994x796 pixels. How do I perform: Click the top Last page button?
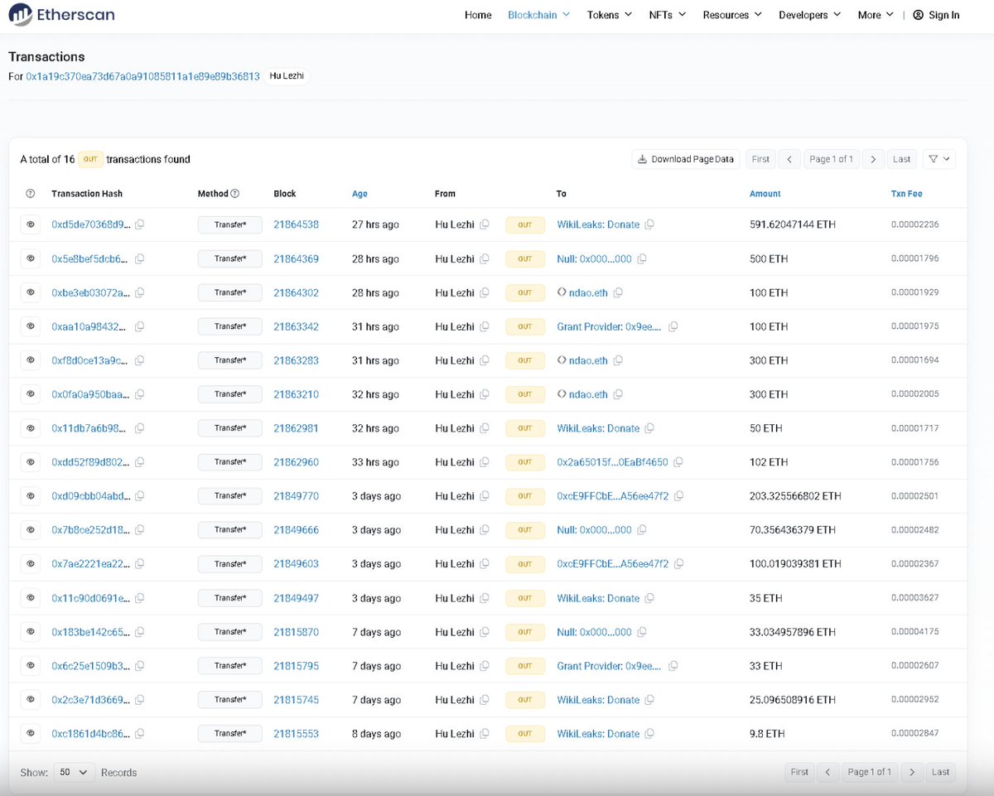[x=902, y=159]
